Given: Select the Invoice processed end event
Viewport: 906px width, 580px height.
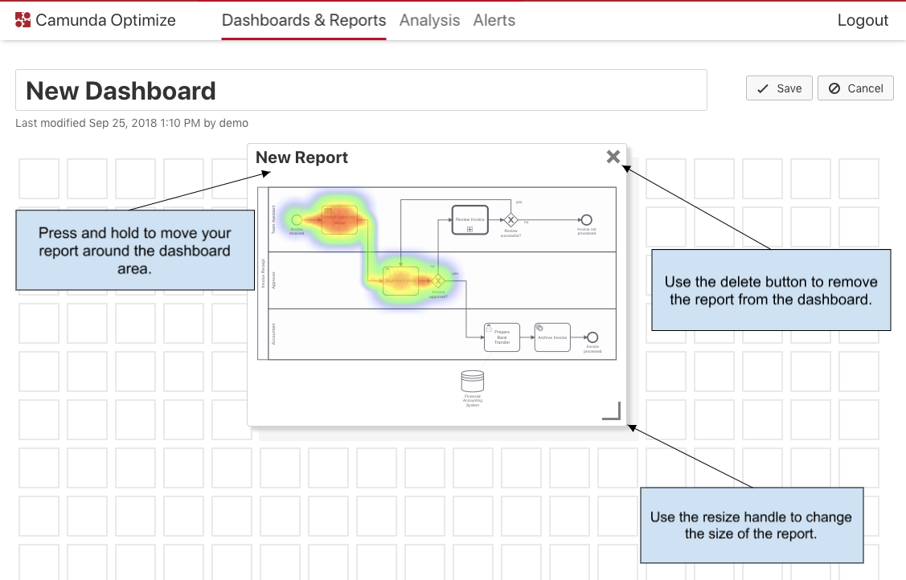Looking at the screenshot, I should click(x=592, y=337).
